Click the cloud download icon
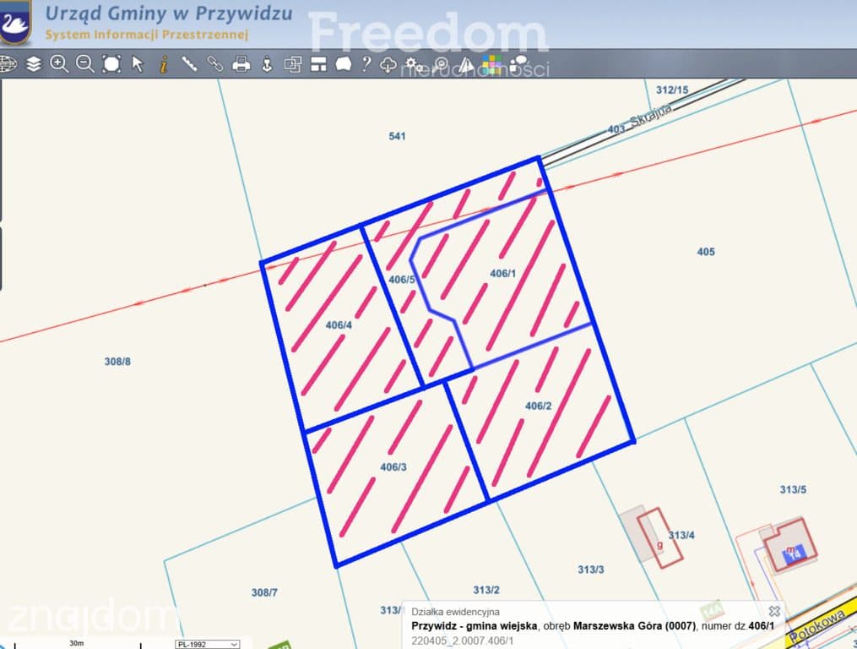 tap(388, 64)
